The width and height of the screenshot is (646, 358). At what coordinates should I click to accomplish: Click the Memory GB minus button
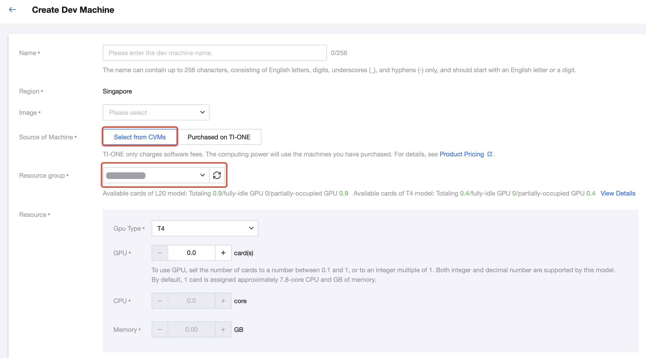(160, 329)
